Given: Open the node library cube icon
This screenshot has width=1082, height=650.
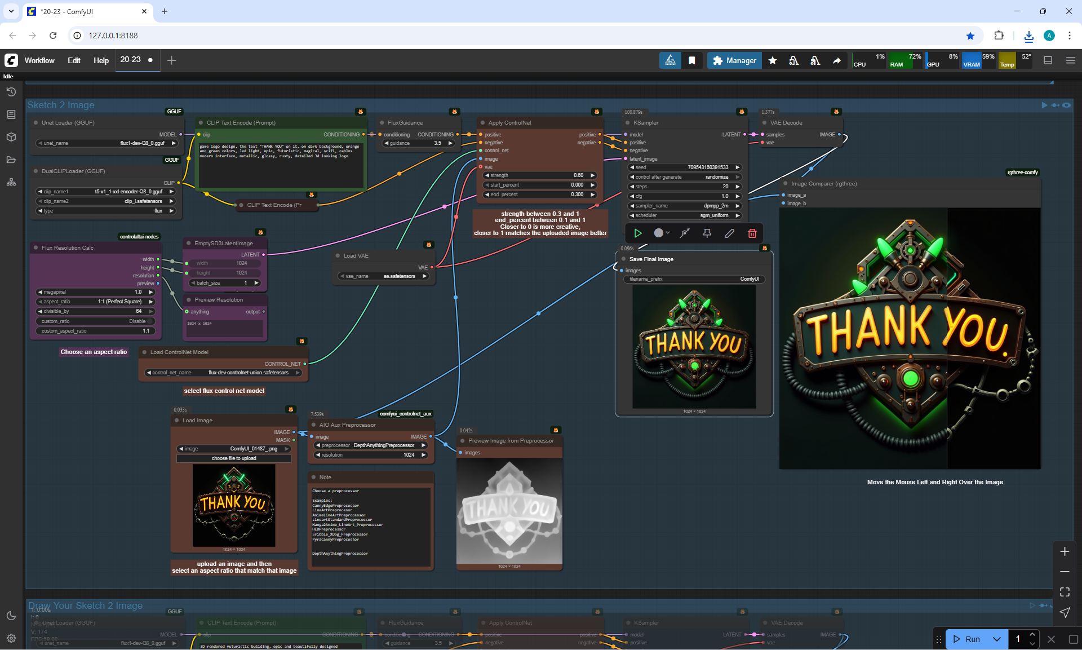Looking at the screenshot, I should (x=11, y=137).
